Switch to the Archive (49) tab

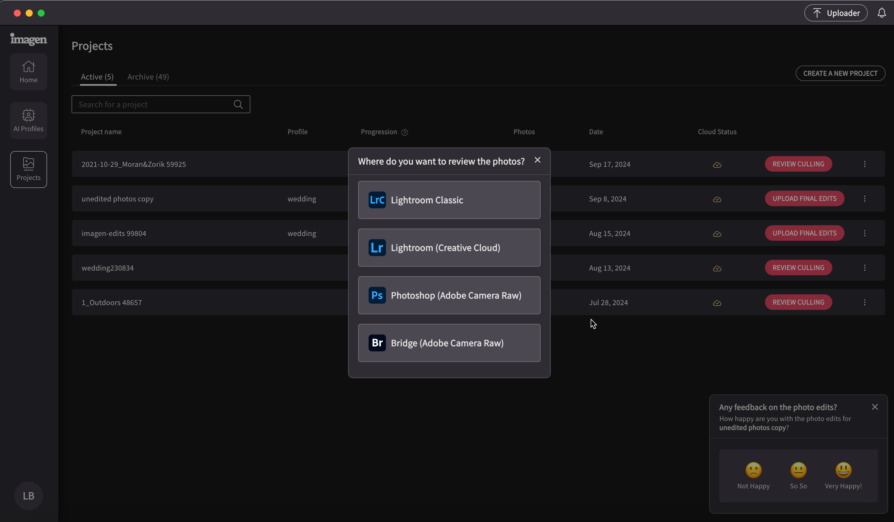148,77
